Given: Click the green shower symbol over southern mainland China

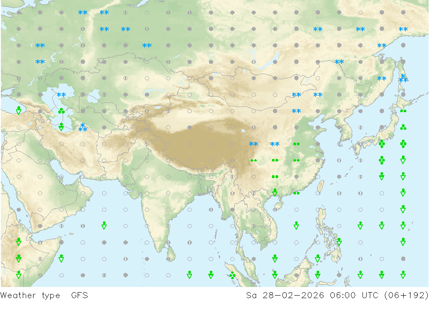Looking at the screenshot, I should pyautogui.click(x=275, y=193).
